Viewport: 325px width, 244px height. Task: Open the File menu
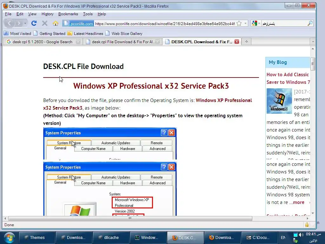(x=8, y=14)
